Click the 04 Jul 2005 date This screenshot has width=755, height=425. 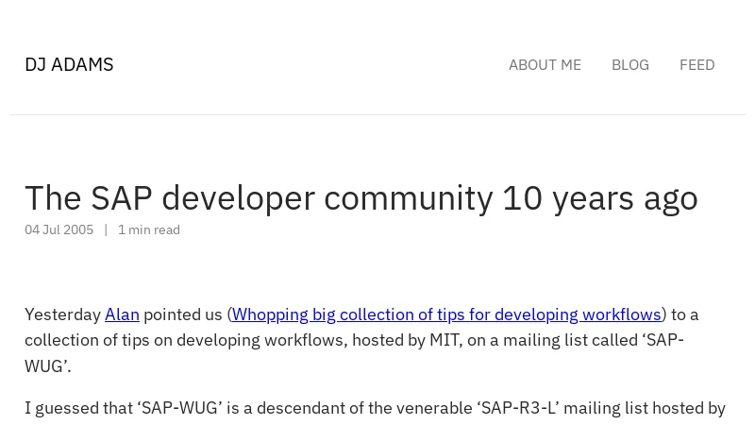(59, 229)
